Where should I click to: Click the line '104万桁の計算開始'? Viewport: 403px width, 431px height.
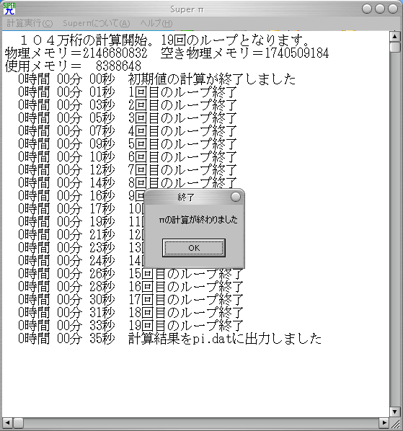coord(166,40)
